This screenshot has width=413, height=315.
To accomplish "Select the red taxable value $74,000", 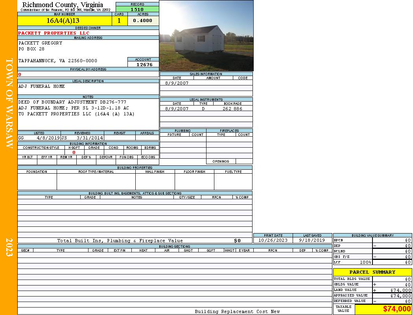I will pyautogui.click(x=396, y=309).
